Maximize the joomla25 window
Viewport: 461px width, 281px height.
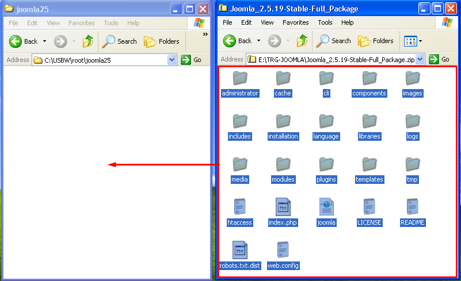tap(189, 9)
